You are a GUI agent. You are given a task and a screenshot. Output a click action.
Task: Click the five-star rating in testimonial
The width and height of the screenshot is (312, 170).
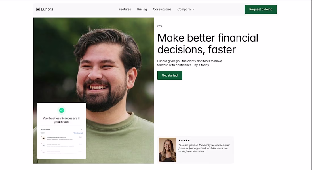(x=184, y=140)
